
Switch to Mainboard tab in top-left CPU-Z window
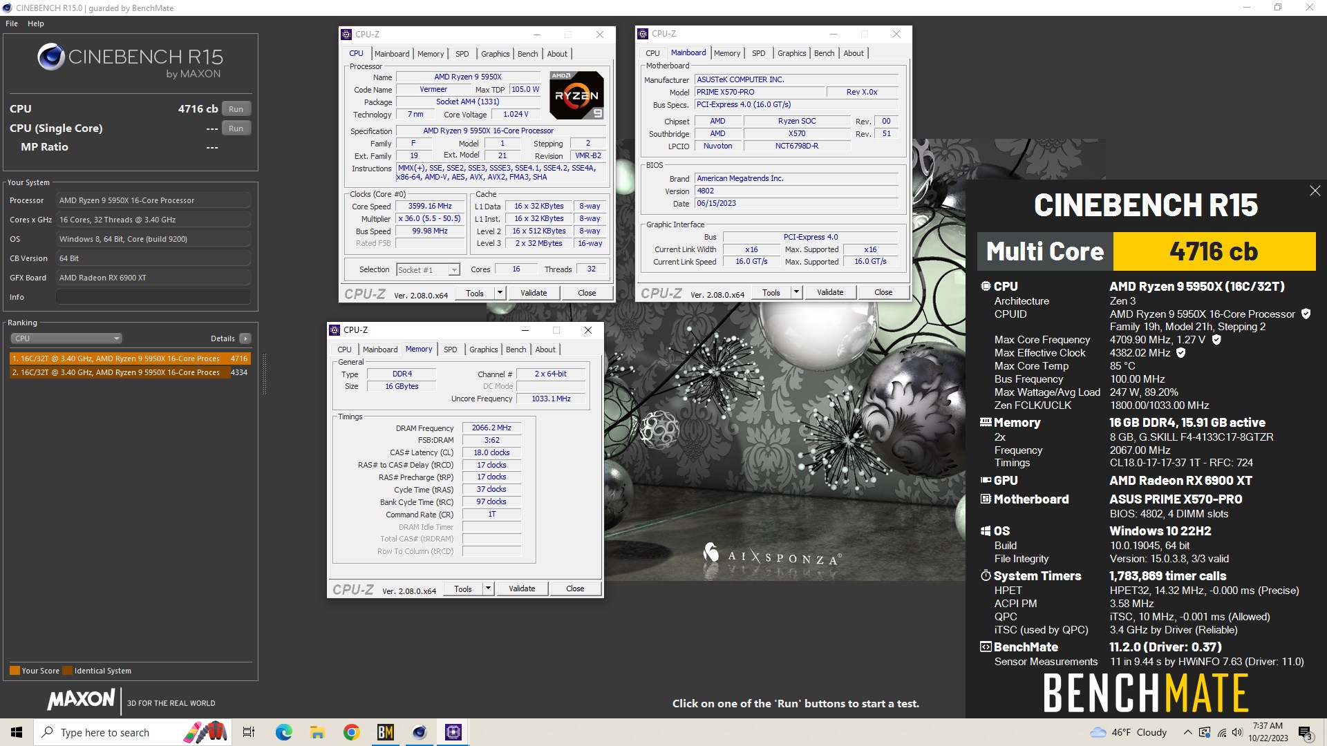(392, 54)
